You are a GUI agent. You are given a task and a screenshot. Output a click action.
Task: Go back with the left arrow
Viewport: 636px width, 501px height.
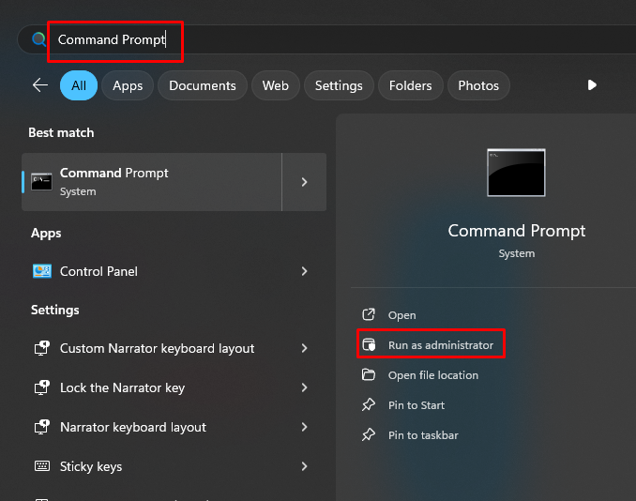tap(40, 85)
